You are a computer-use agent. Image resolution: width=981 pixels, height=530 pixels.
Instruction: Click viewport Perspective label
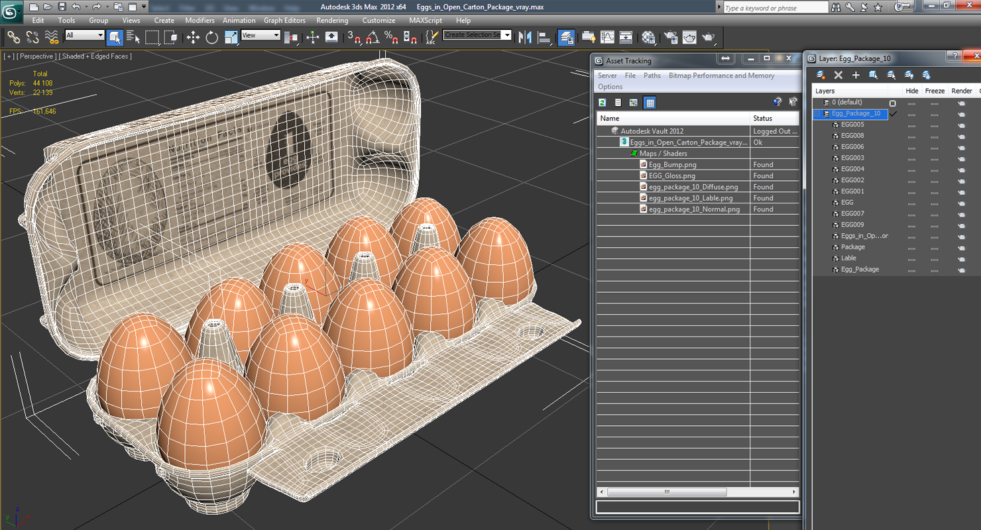(x=36, y=56)
